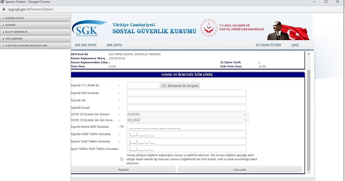This screenshot has height=181, width=345.
Task: Click the padlock icon in address bar
Action: click(4, 9)
